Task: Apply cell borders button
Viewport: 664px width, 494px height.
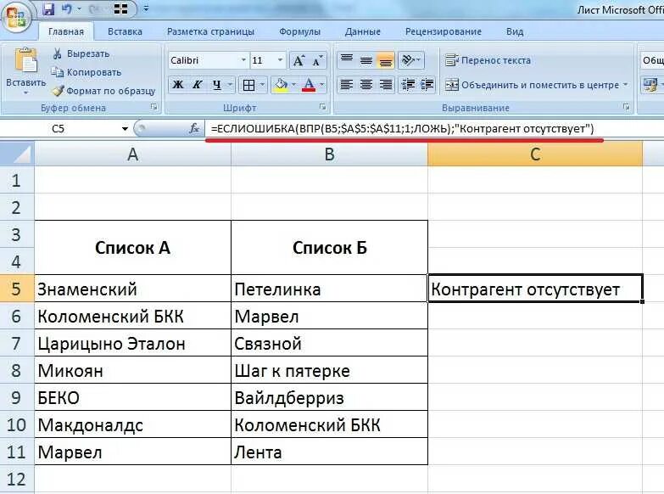Action: click(x=249, y=85)
